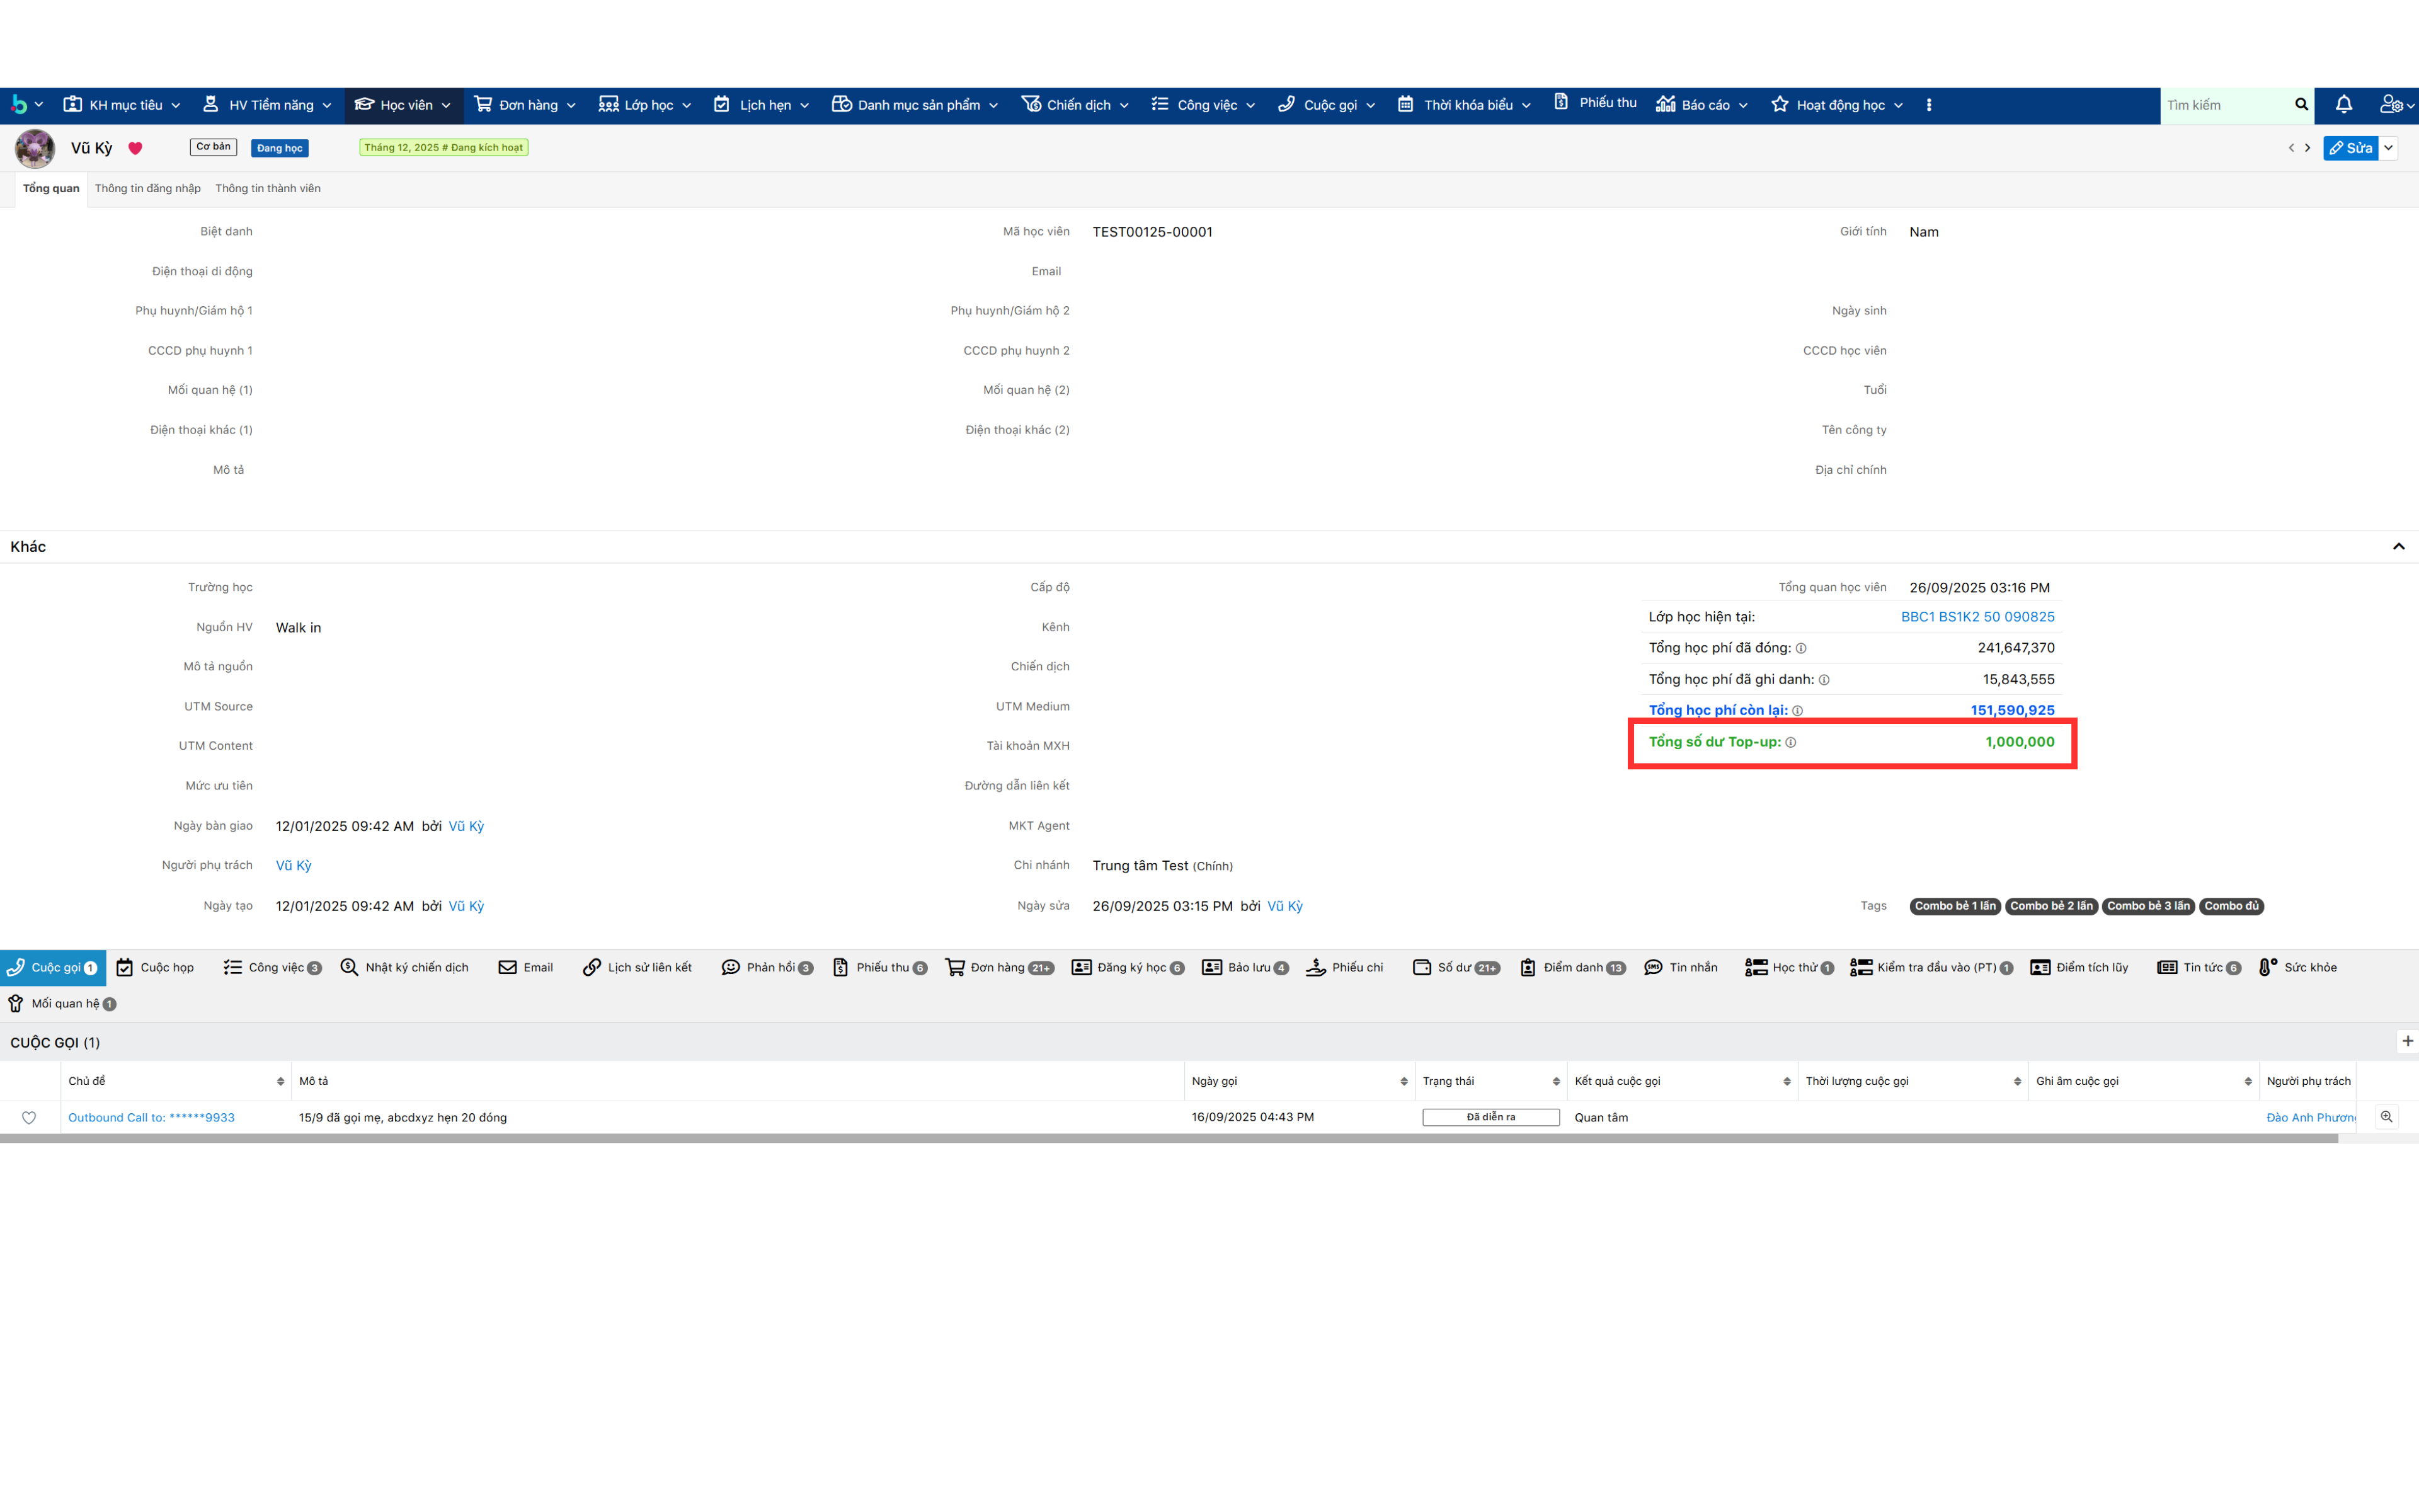Expand the Học viên menu dropdown
2419x1512 pixels.
[446, 105]
